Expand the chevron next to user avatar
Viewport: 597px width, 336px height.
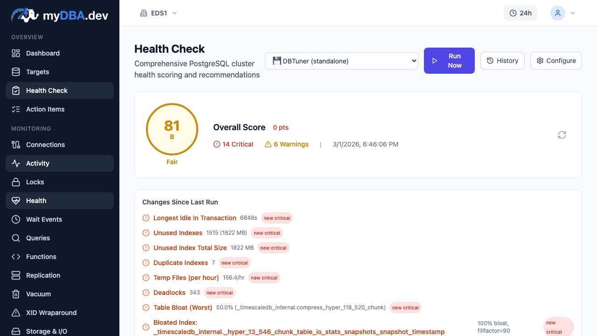[x=573, y=13]
